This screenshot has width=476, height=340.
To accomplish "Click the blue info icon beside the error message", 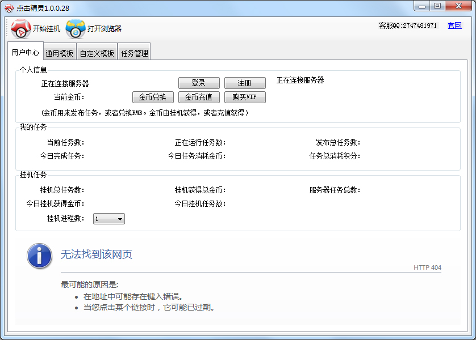I will tap(39, 256).
